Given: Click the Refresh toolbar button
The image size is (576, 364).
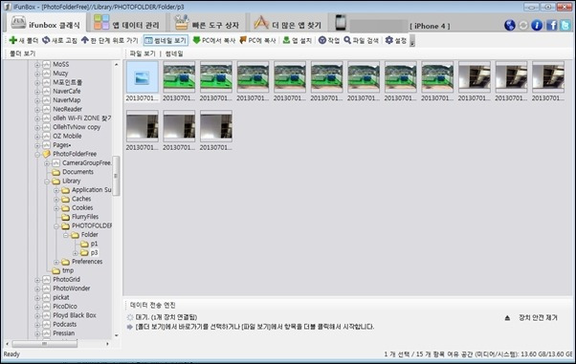Looking at the screenshot, I should 59,40.
